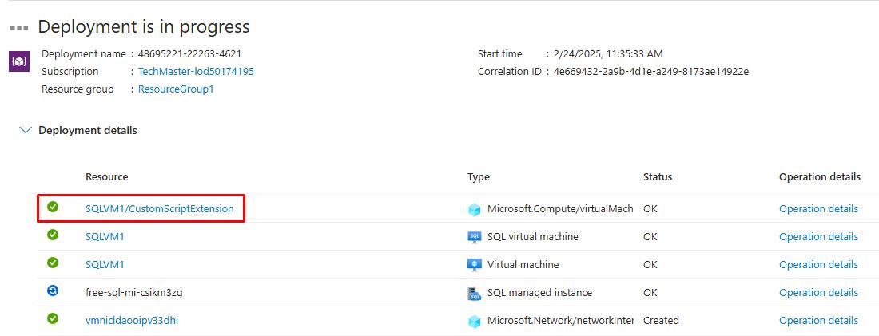Click the deployment name value 48695221-22263-4621
Viewport: 879px width, 336px height.
tap(189, 53)
